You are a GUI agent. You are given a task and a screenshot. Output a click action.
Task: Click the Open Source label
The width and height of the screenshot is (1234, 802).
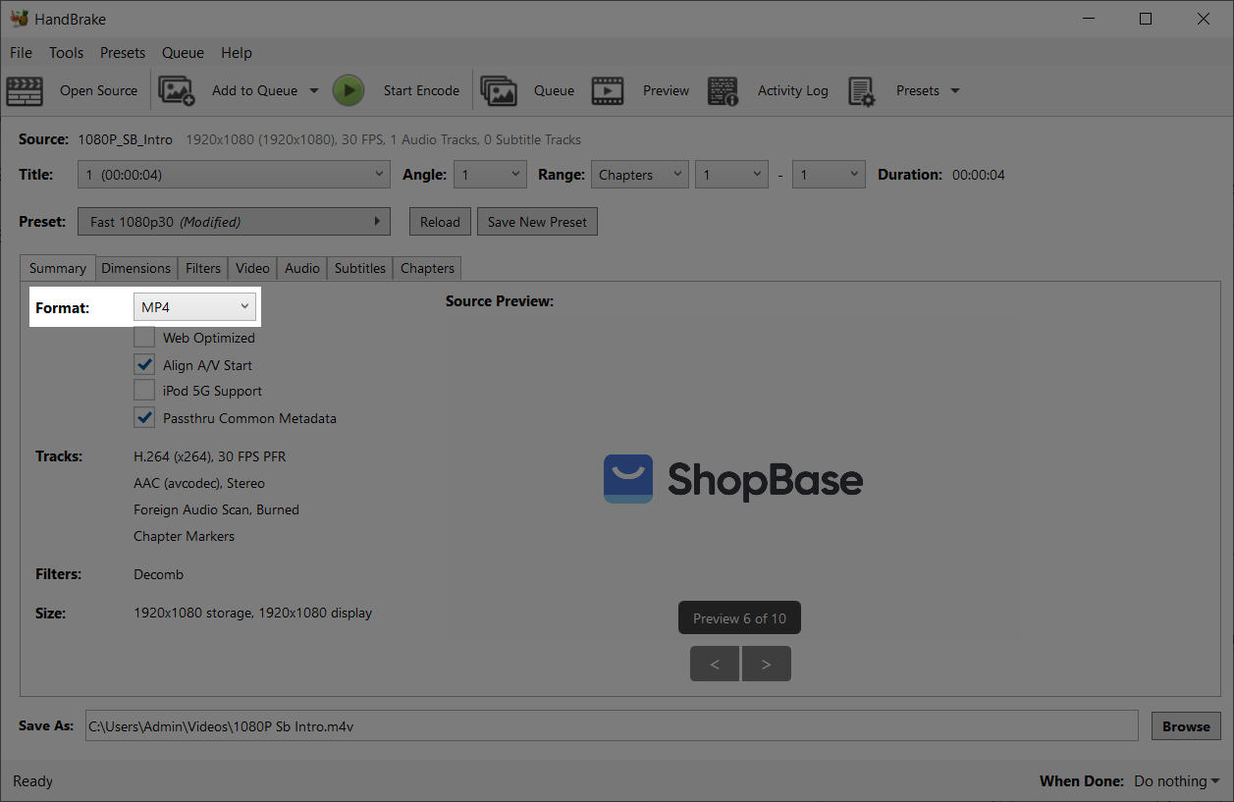pyautogui.click(x=99, y=90)
